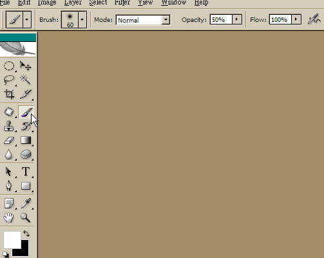
Task: Select the Blur tool
Action: [9, 155]
